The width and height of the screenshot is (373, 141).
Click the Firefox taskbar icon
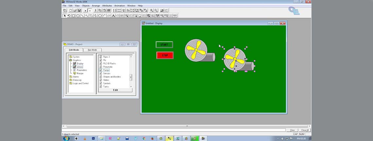pyautogui.click(x=152, y=138)
